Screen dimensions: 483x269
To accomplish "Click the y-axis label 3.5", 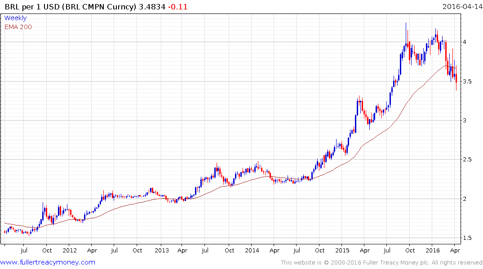I will (467, 81).
